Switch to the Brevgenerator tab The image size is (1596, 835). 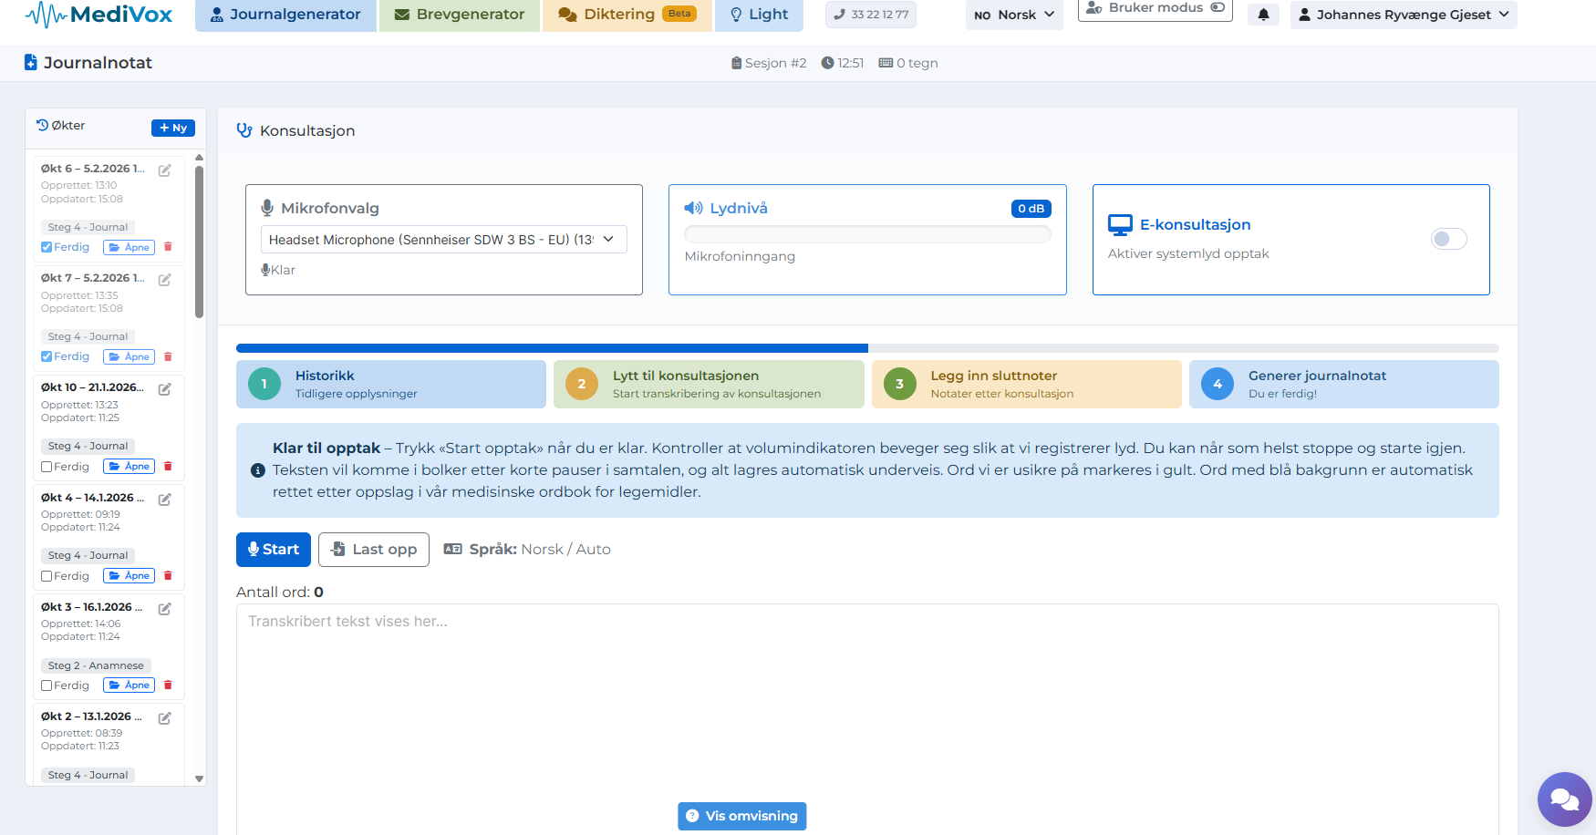[460, 15]
